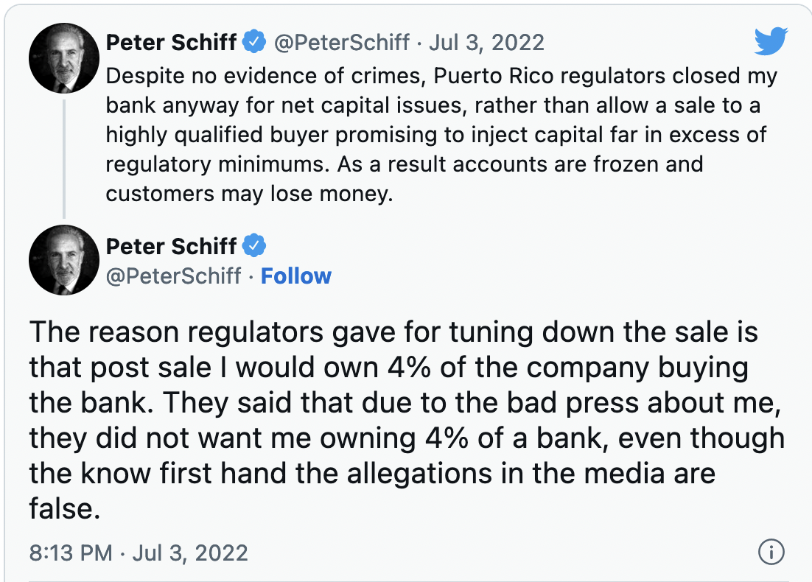
Task: Click the Peter Schiff name above Follow
Action: pos(171,245)
